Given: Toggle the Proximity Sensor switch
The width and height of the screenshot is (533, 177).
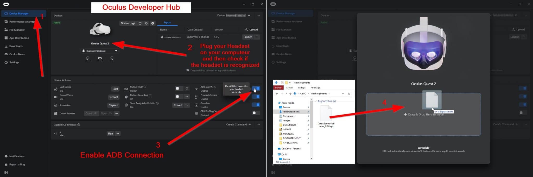Looking at the screenshot, I should pyautogui.click(x=256, y=97).
